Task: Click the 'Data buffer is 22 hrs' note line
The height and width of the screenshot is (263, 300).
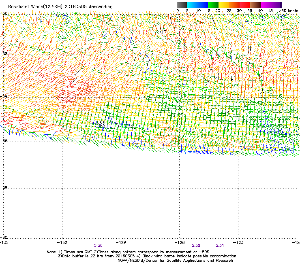Action: [147, 256]
